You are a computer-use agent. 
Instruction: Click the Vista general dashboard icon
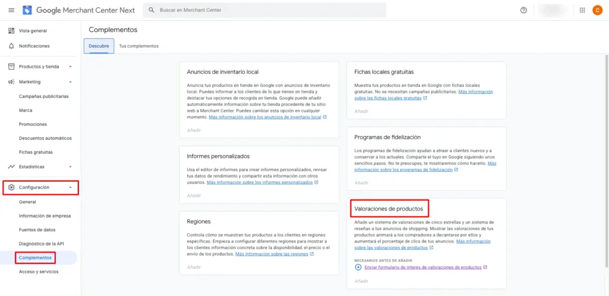pos(11,31)
